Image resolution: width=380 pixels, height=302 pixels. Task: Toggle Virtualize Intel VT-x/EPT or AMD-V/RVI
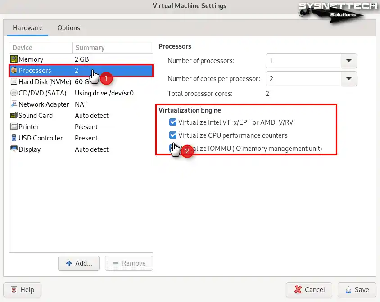(x=173, y=122)
